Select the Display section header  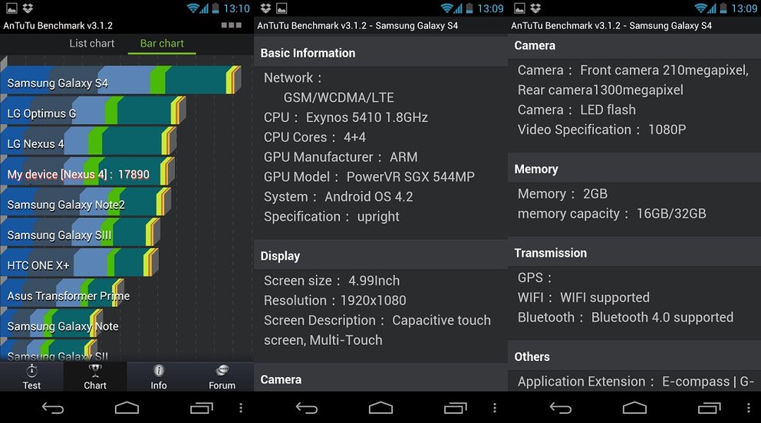380,255
